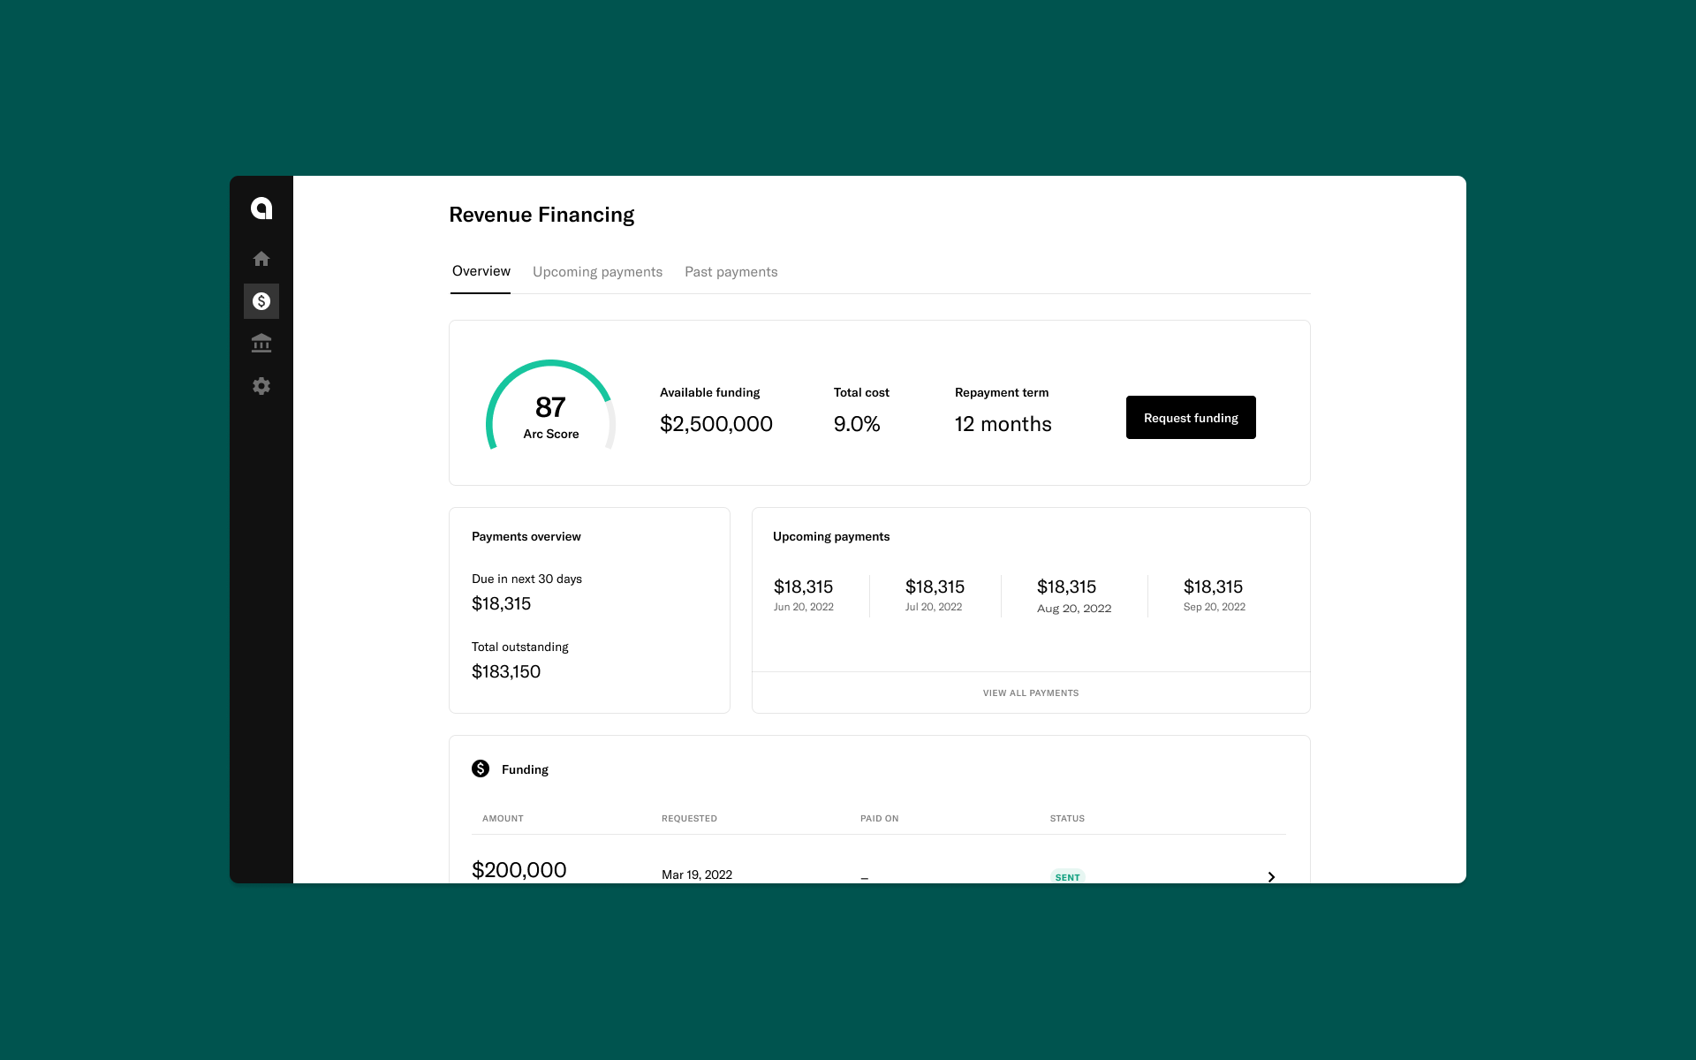Image resolution: width=1696 pixels, height=1060 pixels.
Task: Open the settings gear icon
Action: [x=261, y=386]
